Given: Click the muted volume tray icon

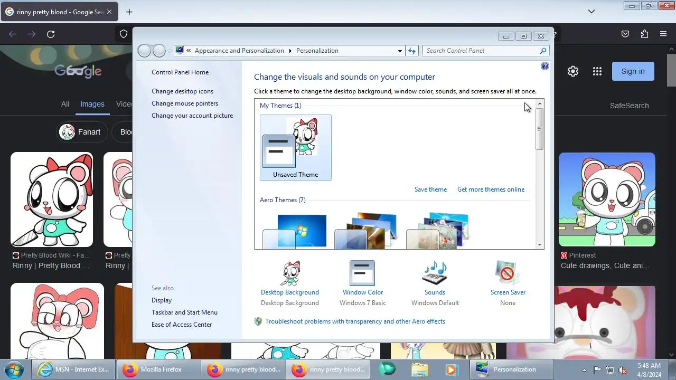Looking at the screenshot, I should pos(623,370).
